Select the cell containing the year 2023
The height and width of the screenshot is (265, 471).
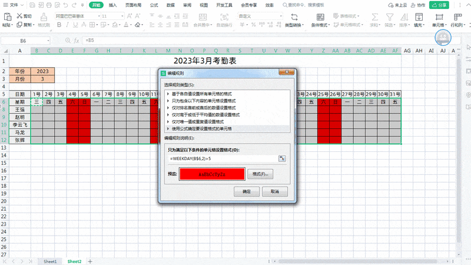42,71
